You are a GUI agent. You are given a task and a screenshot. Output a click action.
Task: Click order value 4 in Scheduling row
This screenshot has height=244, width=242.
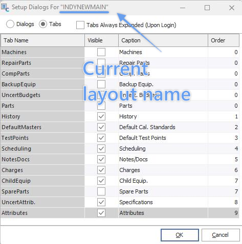pos(224,149)
